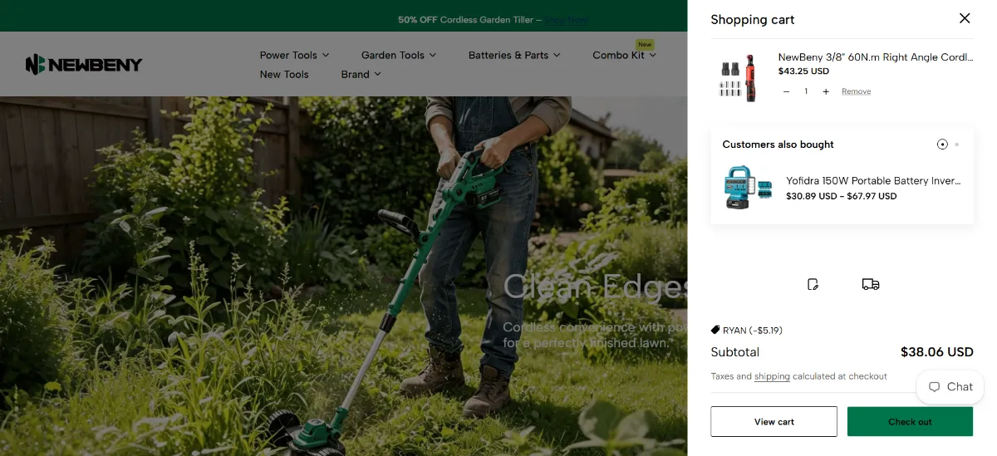Remove the Right Angle wrench from cart

(856, 91)
